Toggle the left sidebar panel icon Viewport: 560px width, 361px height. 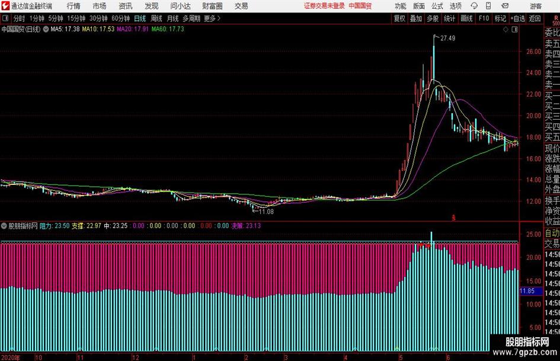point(5,18)
